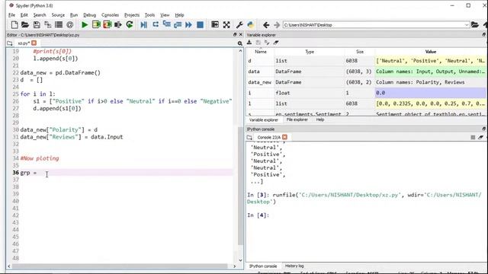Open the Tools menu
The height and width of the screenshot is (274, 488).
coord(149,15)
